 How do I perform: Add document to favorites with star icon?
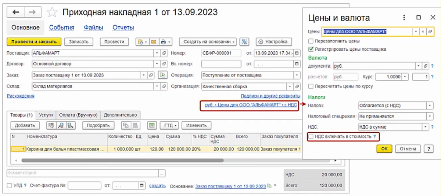click(53, 12)
